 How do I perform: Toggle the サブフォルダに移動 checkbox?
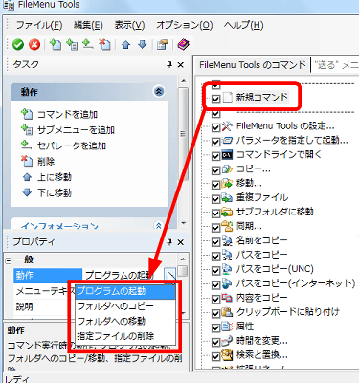(216, 214)
